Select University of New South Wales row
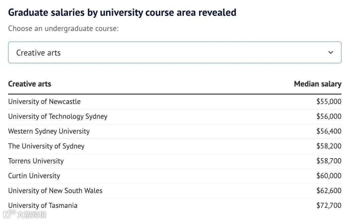 pyautogui.click(x=175, y=191)
